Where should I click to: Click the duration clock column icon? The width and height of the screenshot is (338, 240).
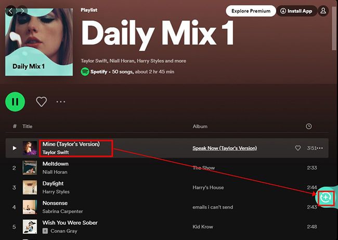(x=309, y=126)
